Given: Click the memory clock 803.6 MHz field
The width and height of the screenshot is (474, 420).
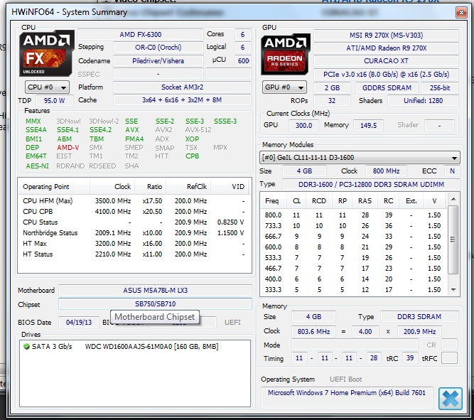Looking at the screenshot, I should [313, 332].
